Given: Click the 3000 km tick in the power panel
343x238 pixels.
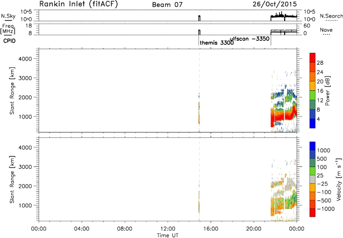Looking at the screenshot, I should (x=25, y=78).
